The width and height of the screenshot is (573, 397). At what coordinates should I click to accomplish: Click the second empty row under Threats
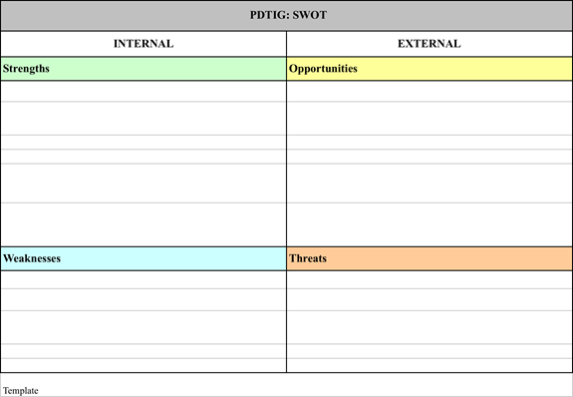coord(430,299)
